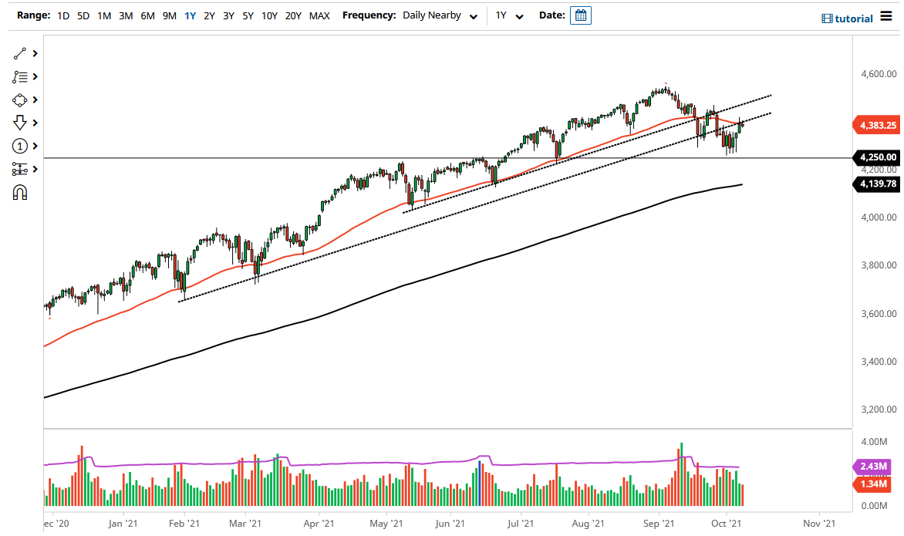
Task: Select the shape drawing tool
Action: tap(20, 99)
